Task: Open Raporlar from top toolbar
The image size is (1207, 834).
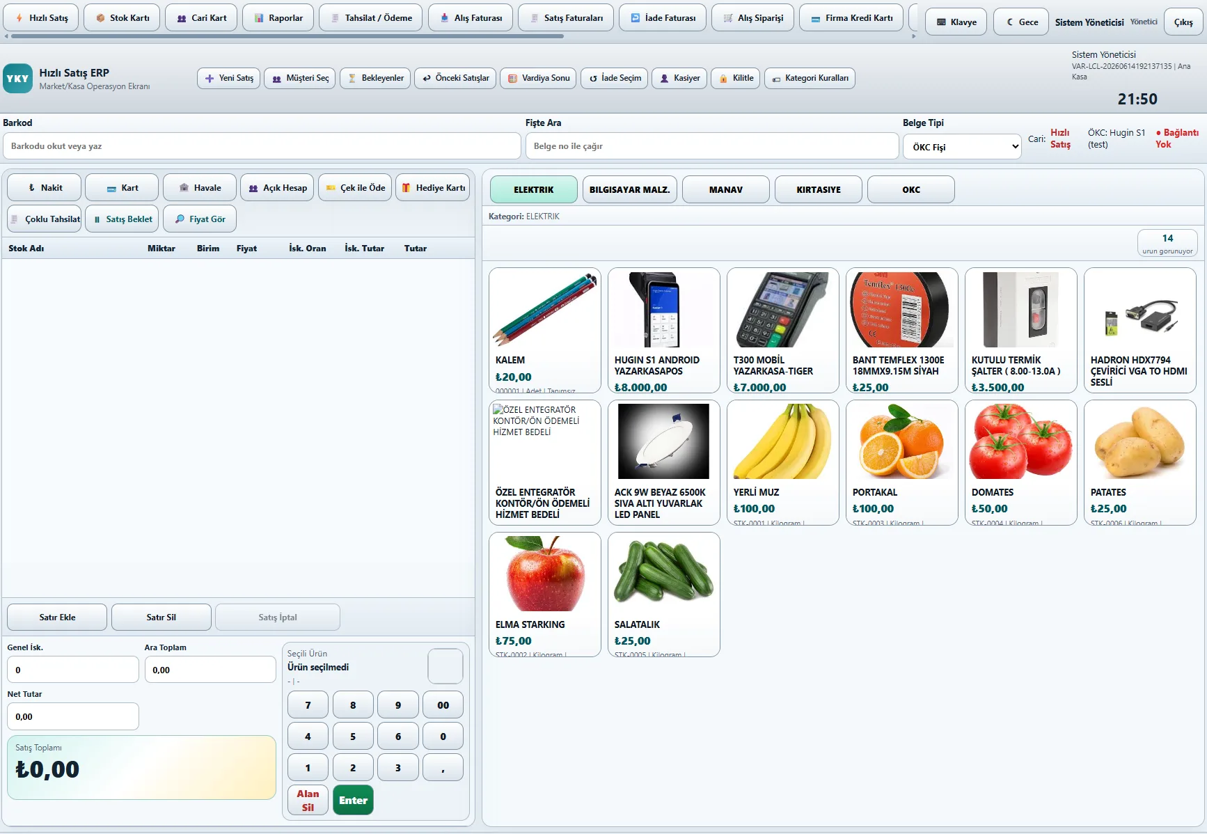Action: (278, 18)
